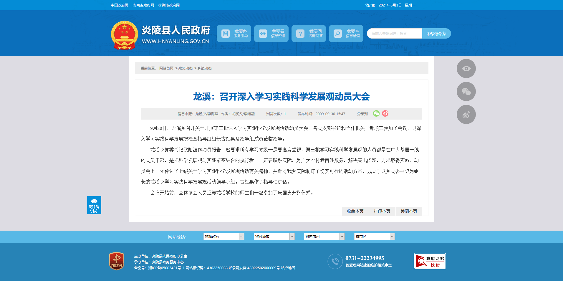Viewport: 563px width, 281px height.
Task: Expand the 省会城市 dropdown
Action: 274,237
